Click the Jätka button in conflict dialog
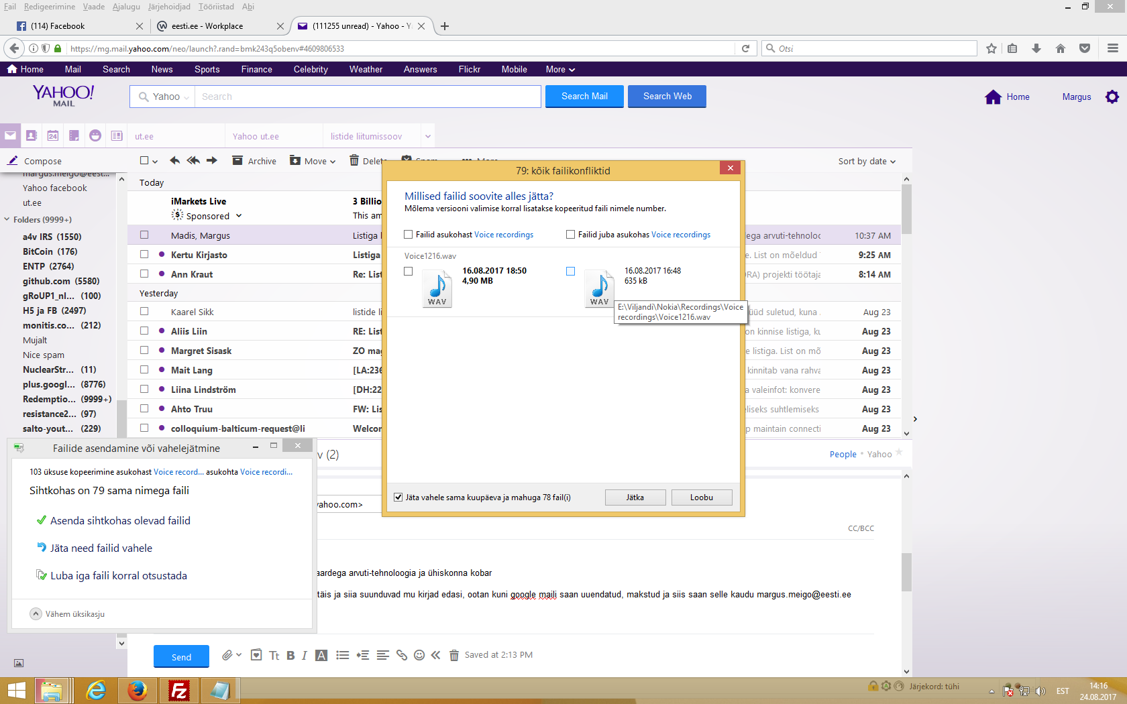 click(x=635, y=497)
